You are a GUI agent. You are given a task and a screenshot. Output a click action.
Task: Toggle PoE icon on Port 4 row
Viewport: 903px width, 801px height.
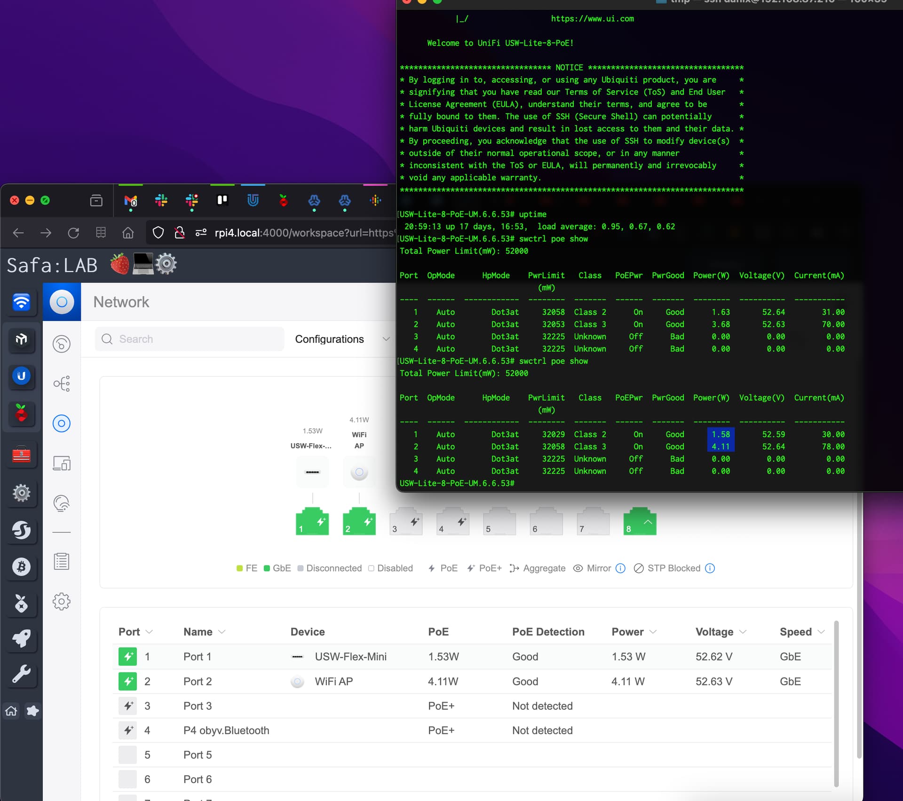click(x=127, y=730)
